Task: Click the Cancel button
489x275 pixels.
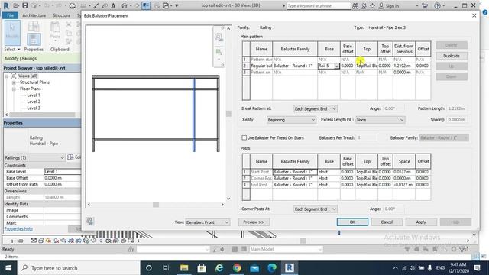Action: (x=387, y=222)
